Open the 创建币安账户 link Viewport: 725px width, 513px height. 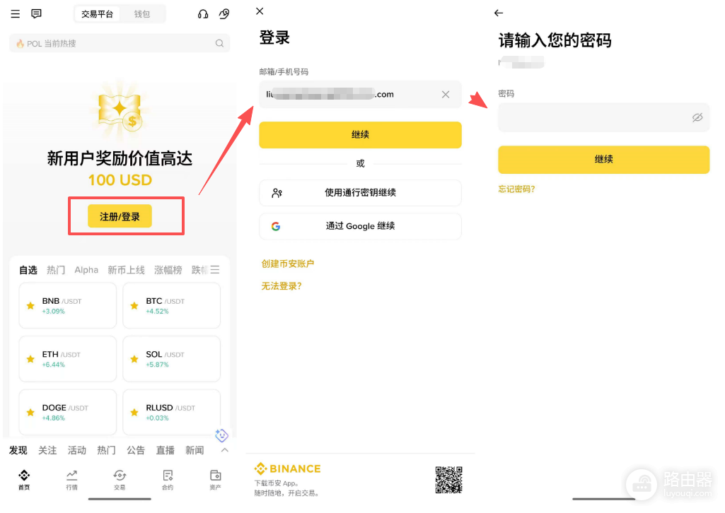coord(288,264)
